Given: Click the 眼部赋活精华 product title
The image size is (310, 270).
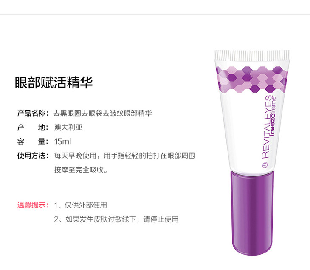Looking at the screenshot, I should [54, 82].
